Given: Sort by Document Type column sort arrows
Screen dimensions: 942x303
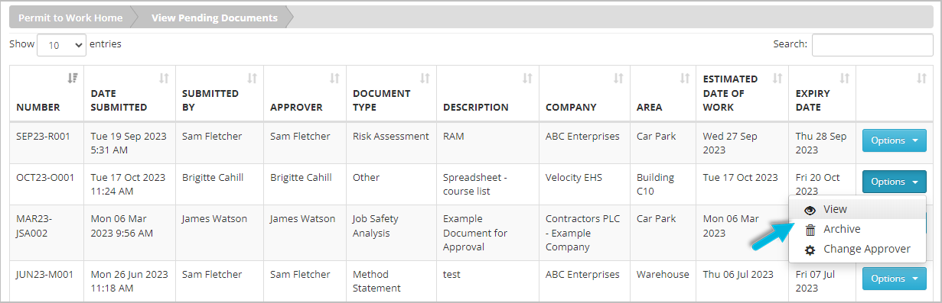Looking at the screenshot, I should click(425, 79).
